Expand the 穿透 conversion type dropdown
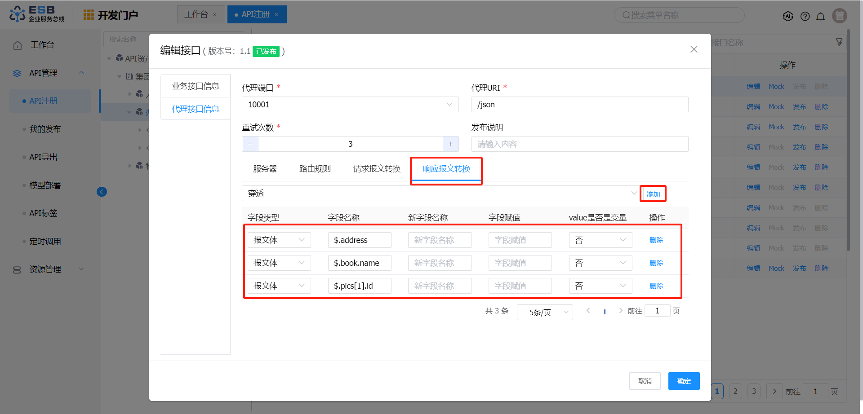 [x=440, y=194]
